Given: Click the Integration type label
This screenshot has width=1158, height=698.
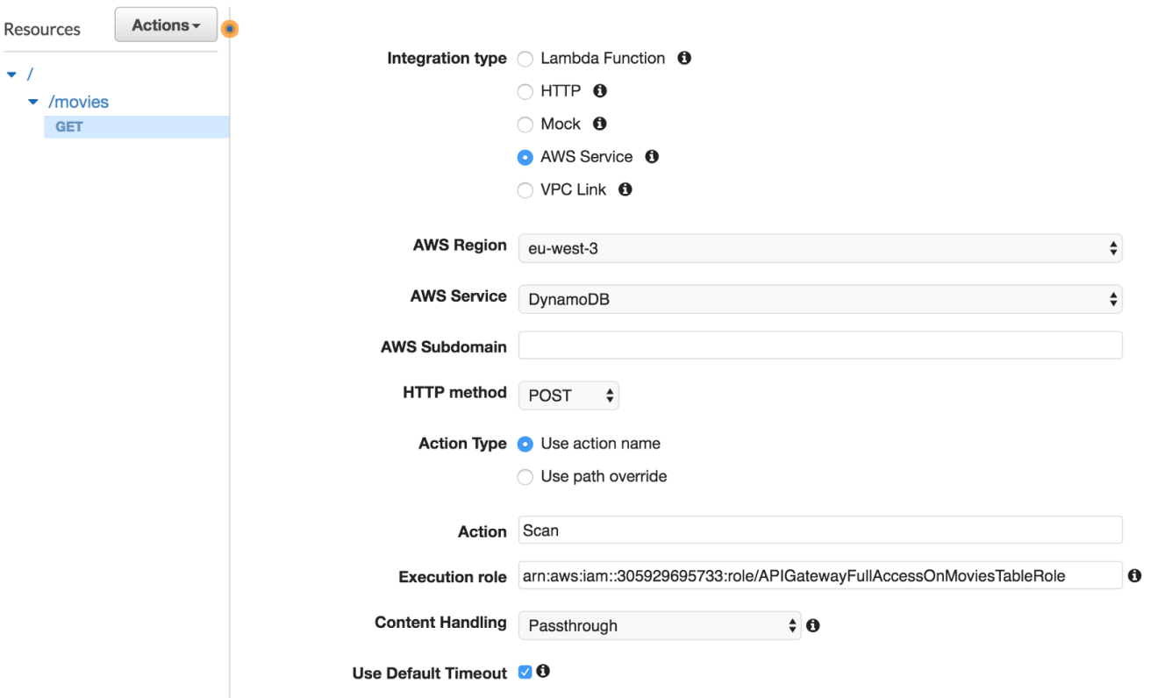Looking at the screenshot, I should [447, 58].
